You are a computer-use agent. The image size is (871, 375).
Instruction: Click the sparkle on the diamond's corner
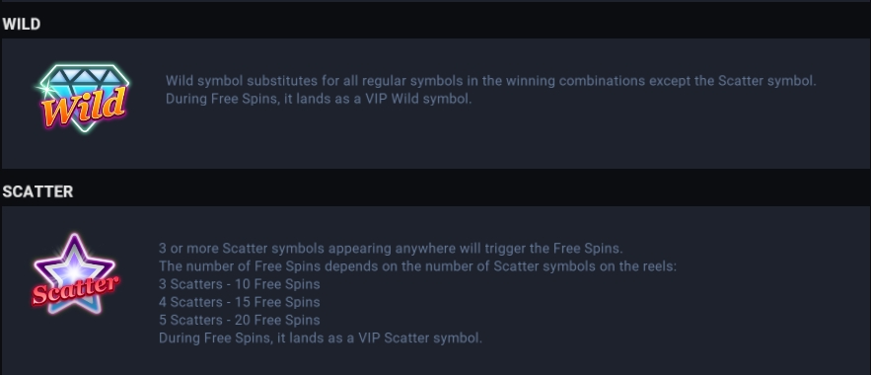coord(44,88)
